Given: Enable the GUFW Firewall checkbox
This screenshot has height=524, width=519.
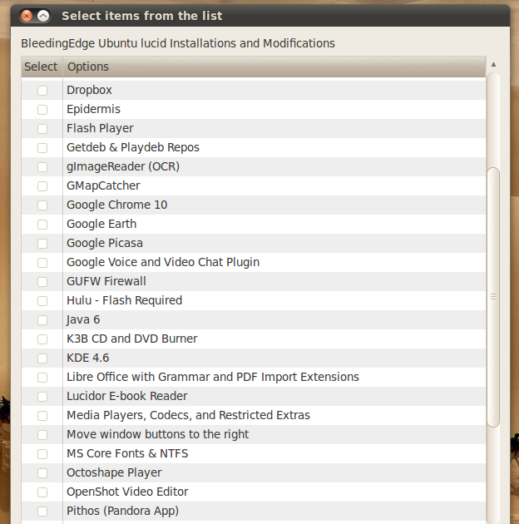Looking at the screenshot, I should click(42, 282).
